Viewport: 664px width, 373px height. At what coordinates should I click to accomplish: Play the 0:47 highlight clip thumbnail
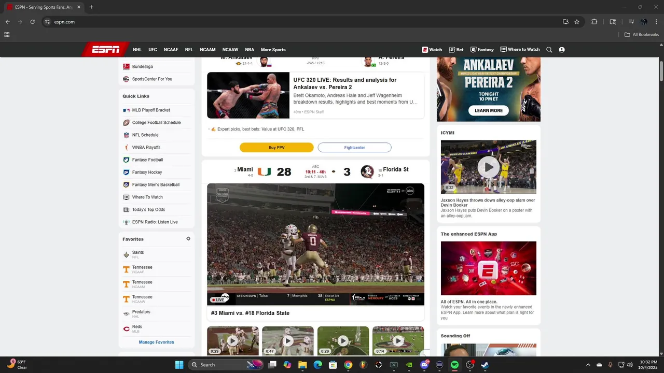288,341
